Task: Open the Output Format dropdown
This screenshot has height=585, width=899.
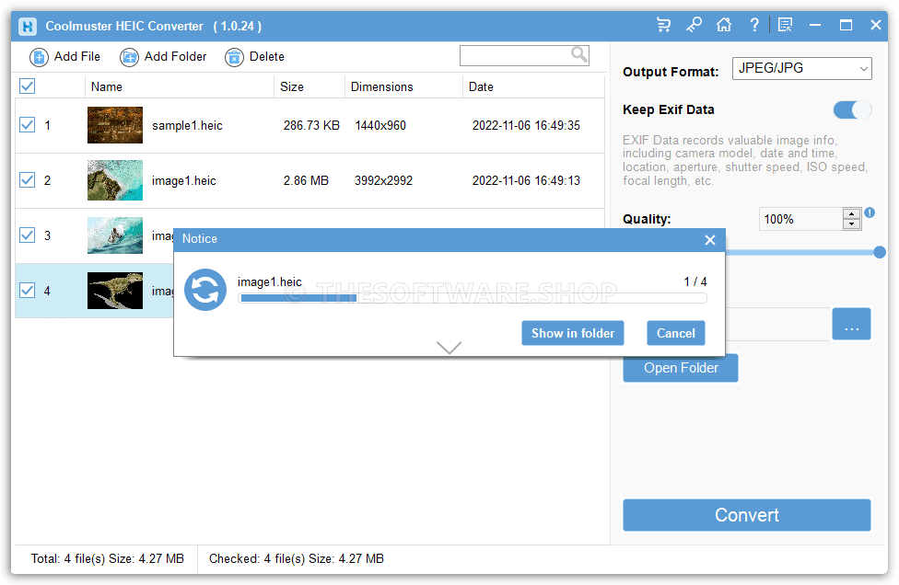Action: (x=801, y=69)
